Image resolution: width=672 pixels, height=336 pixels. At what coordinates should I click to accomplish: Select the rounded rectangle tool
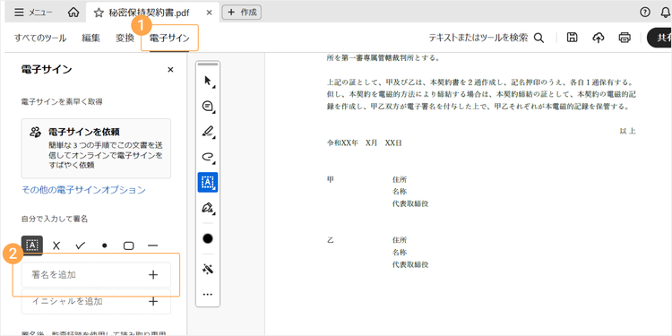(x=128, y=246)
